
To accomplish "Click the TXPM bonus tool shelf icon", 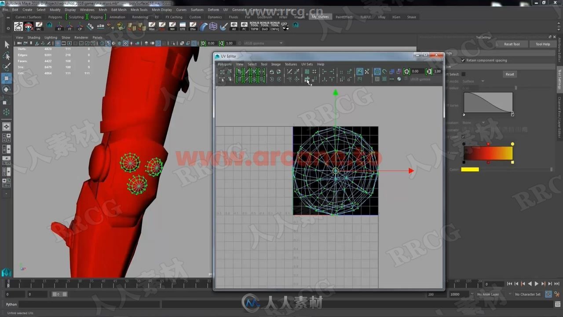I will 254,26.
